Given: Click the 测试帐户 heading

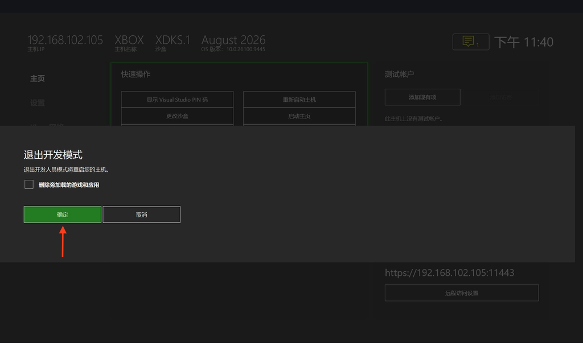Looking at the screenshot, I should coord(399,75).
